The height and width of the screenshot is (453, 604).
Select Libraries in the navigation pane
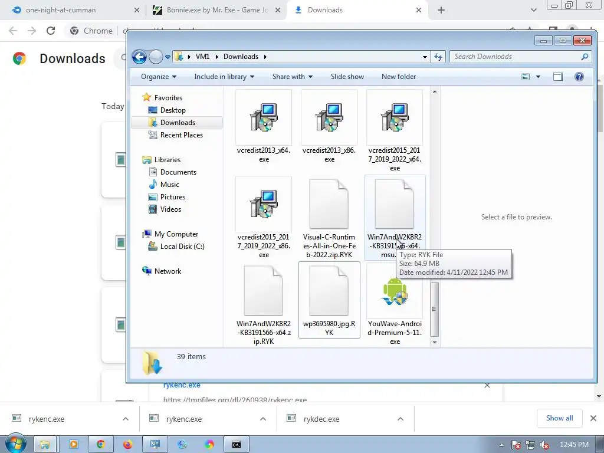[x=167, y=159]
